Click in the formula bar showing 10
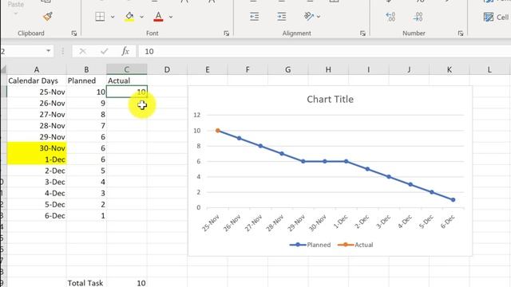 pos(325,51)
